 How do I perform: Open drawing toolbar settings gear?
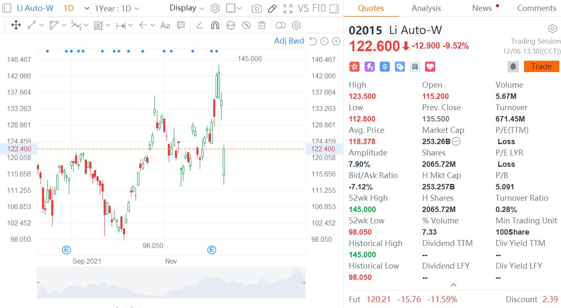[296, 26]
